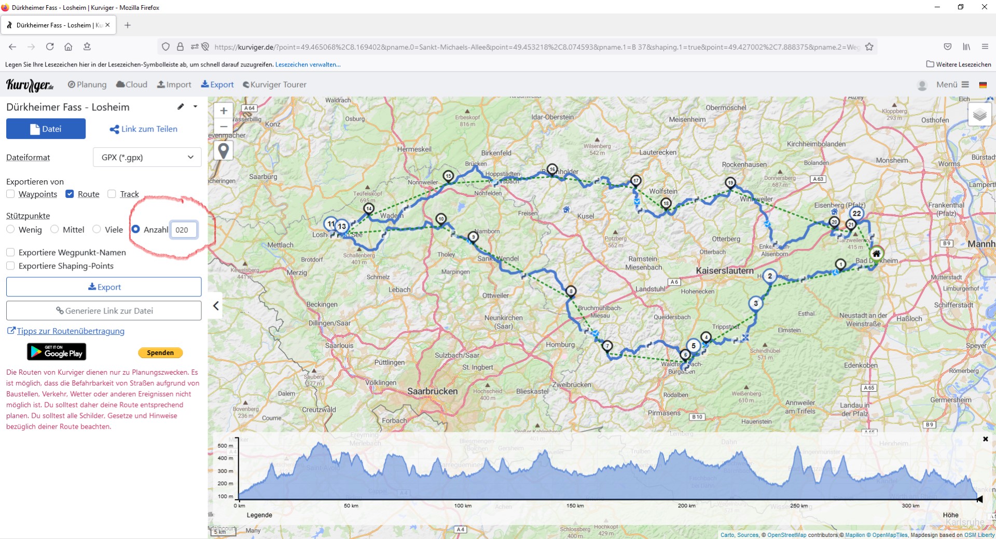Bookmark this page with the star icon
Screen dimensions: 996x539
click(869, 47)
